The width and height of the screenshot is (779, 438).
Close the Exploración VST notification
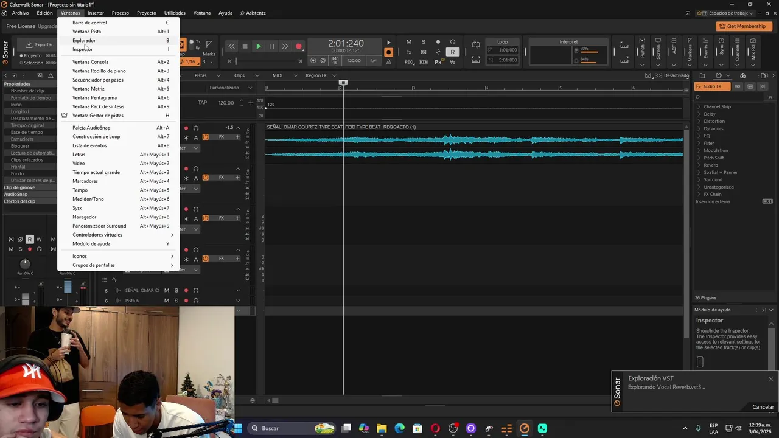[770, 379]
